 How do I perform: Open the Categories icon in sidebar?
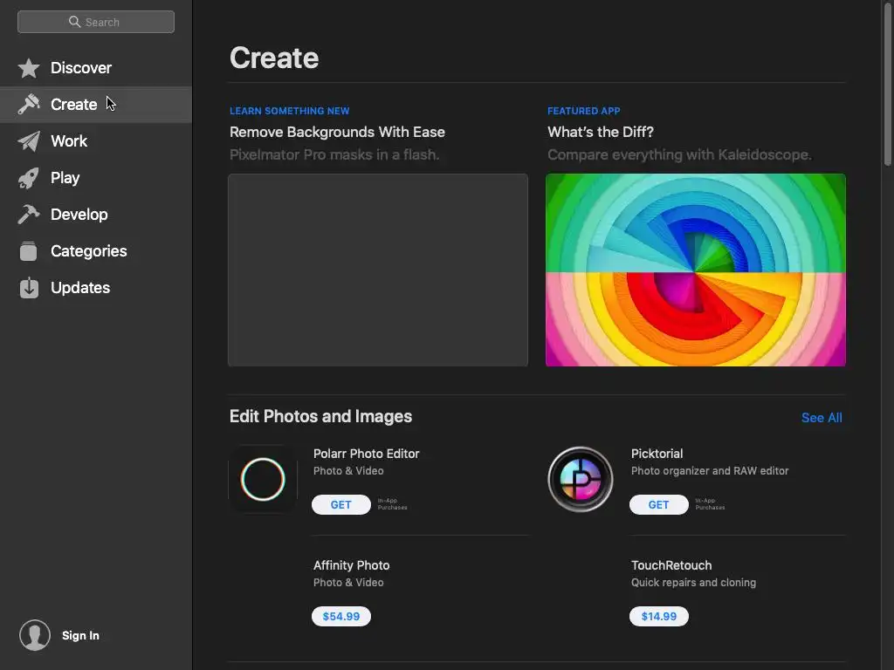tap(29, 251)
